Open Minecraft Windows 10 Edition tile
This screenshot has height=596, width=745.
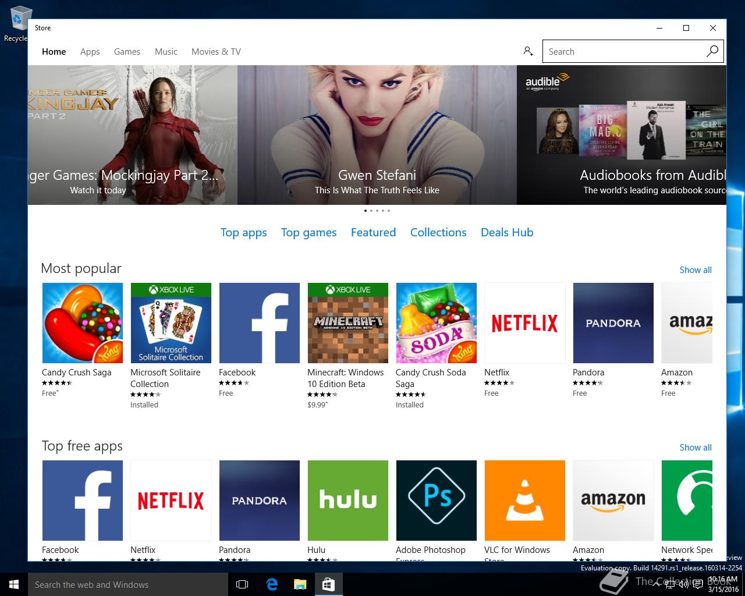click(348, 323)
